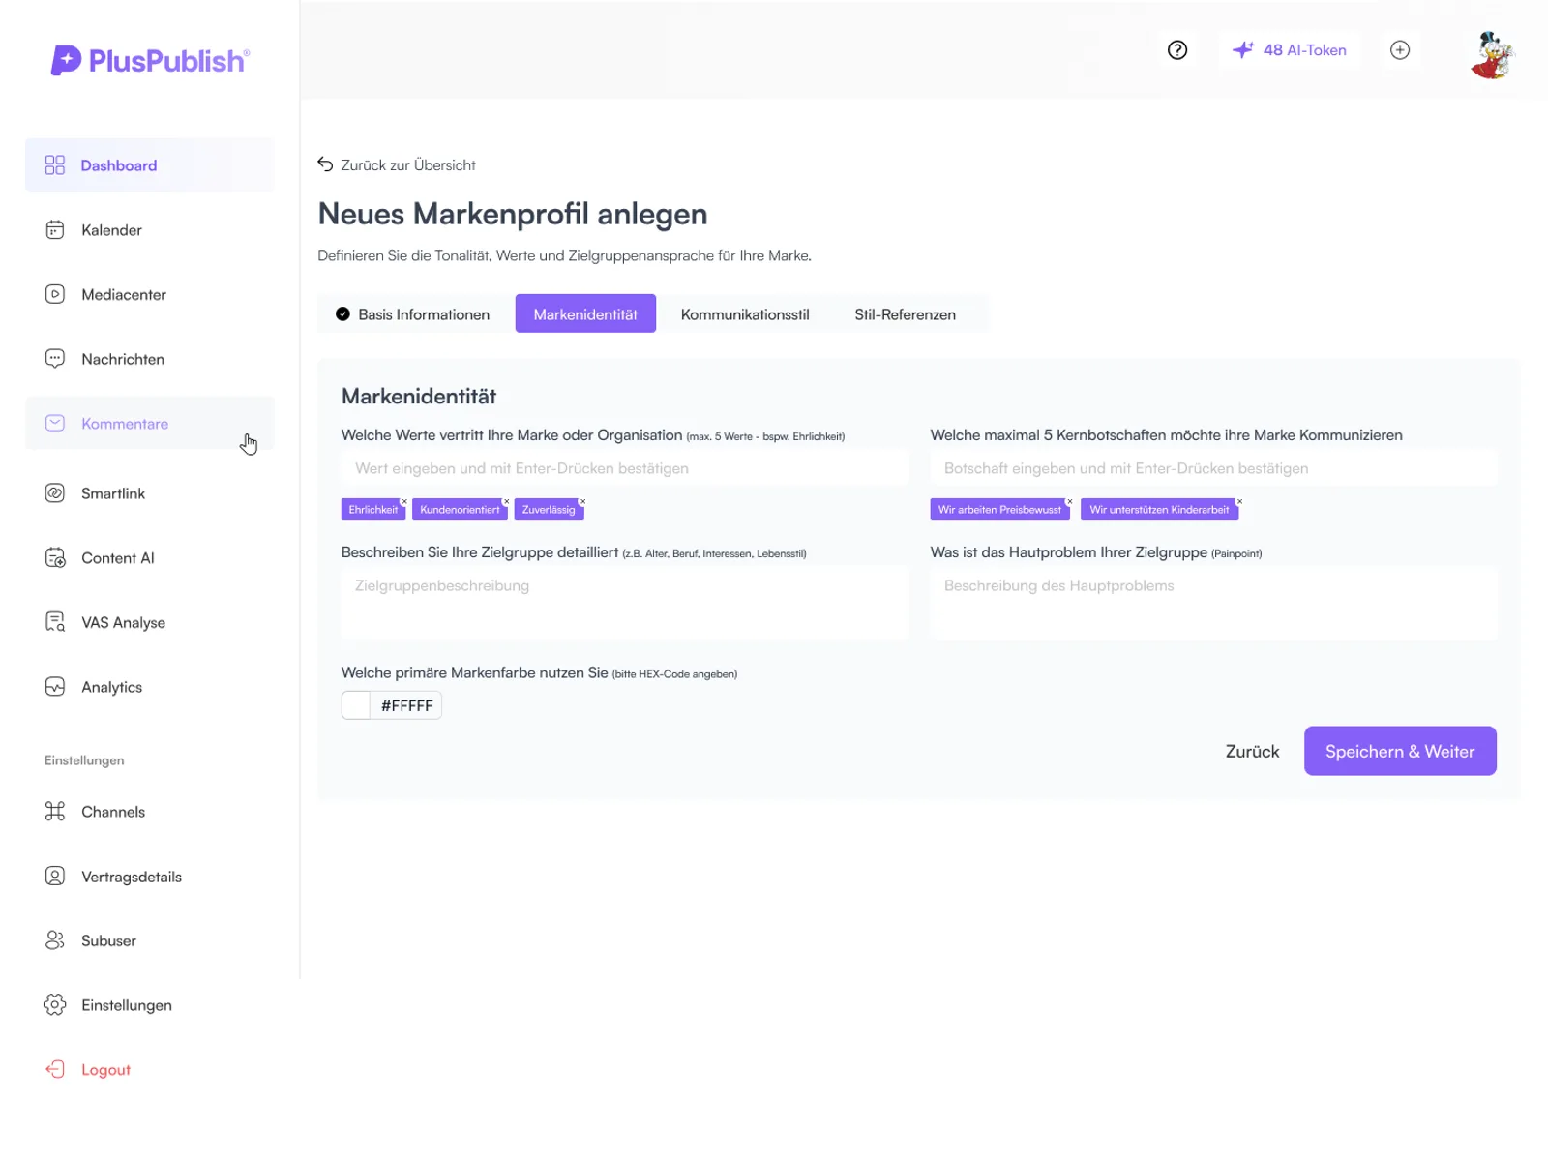
Task: Click the Dashboard grid icon
Action: 55,165
